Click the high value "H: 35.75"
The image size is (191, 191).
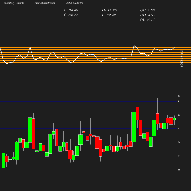click(x=109, y=10)
